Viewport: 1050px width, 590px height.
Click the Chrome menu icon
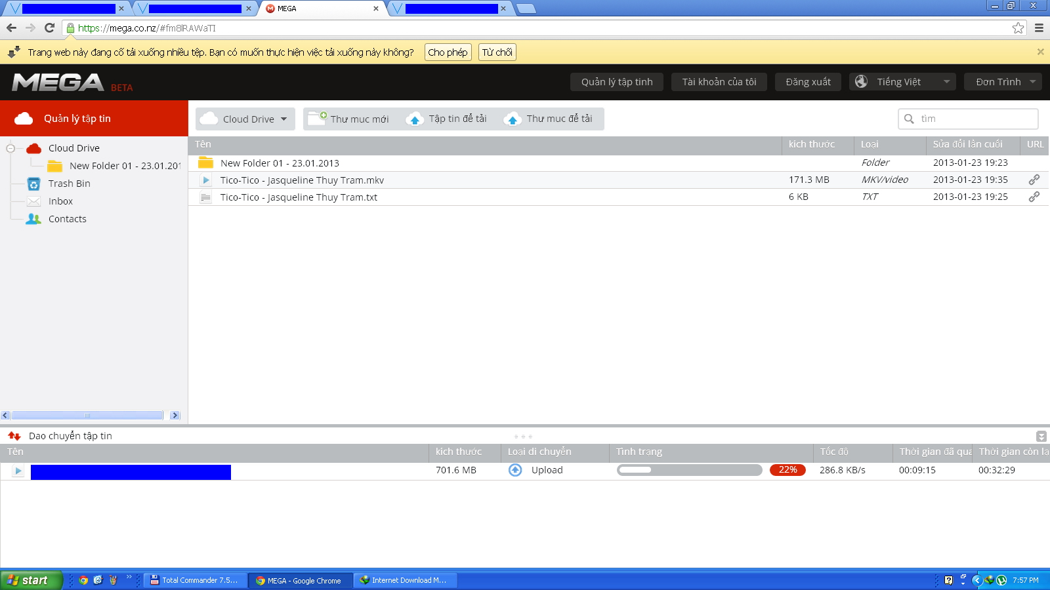[x=1039, y=28]
